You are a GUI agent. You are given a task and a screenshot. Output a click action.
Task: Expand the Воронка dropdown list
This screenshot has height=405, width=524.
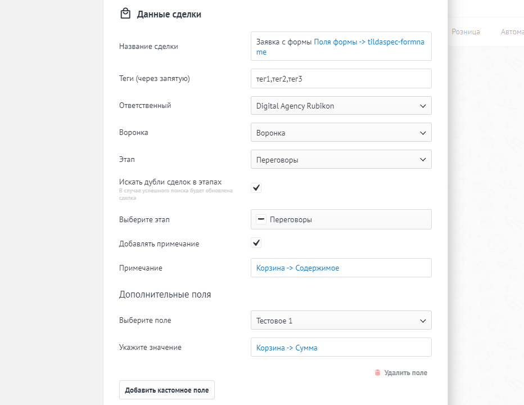[x=341, y=133]
